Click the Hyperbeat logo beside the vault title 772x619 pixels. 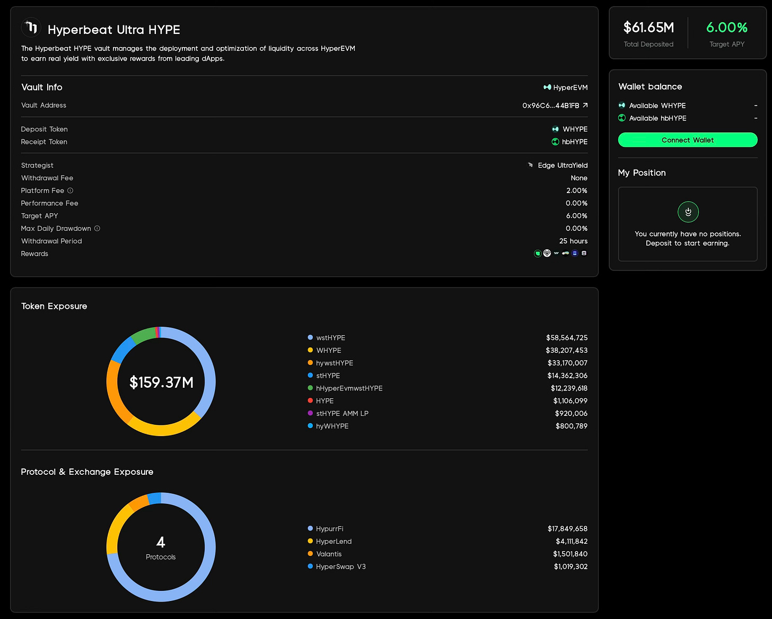coord(31,27)
